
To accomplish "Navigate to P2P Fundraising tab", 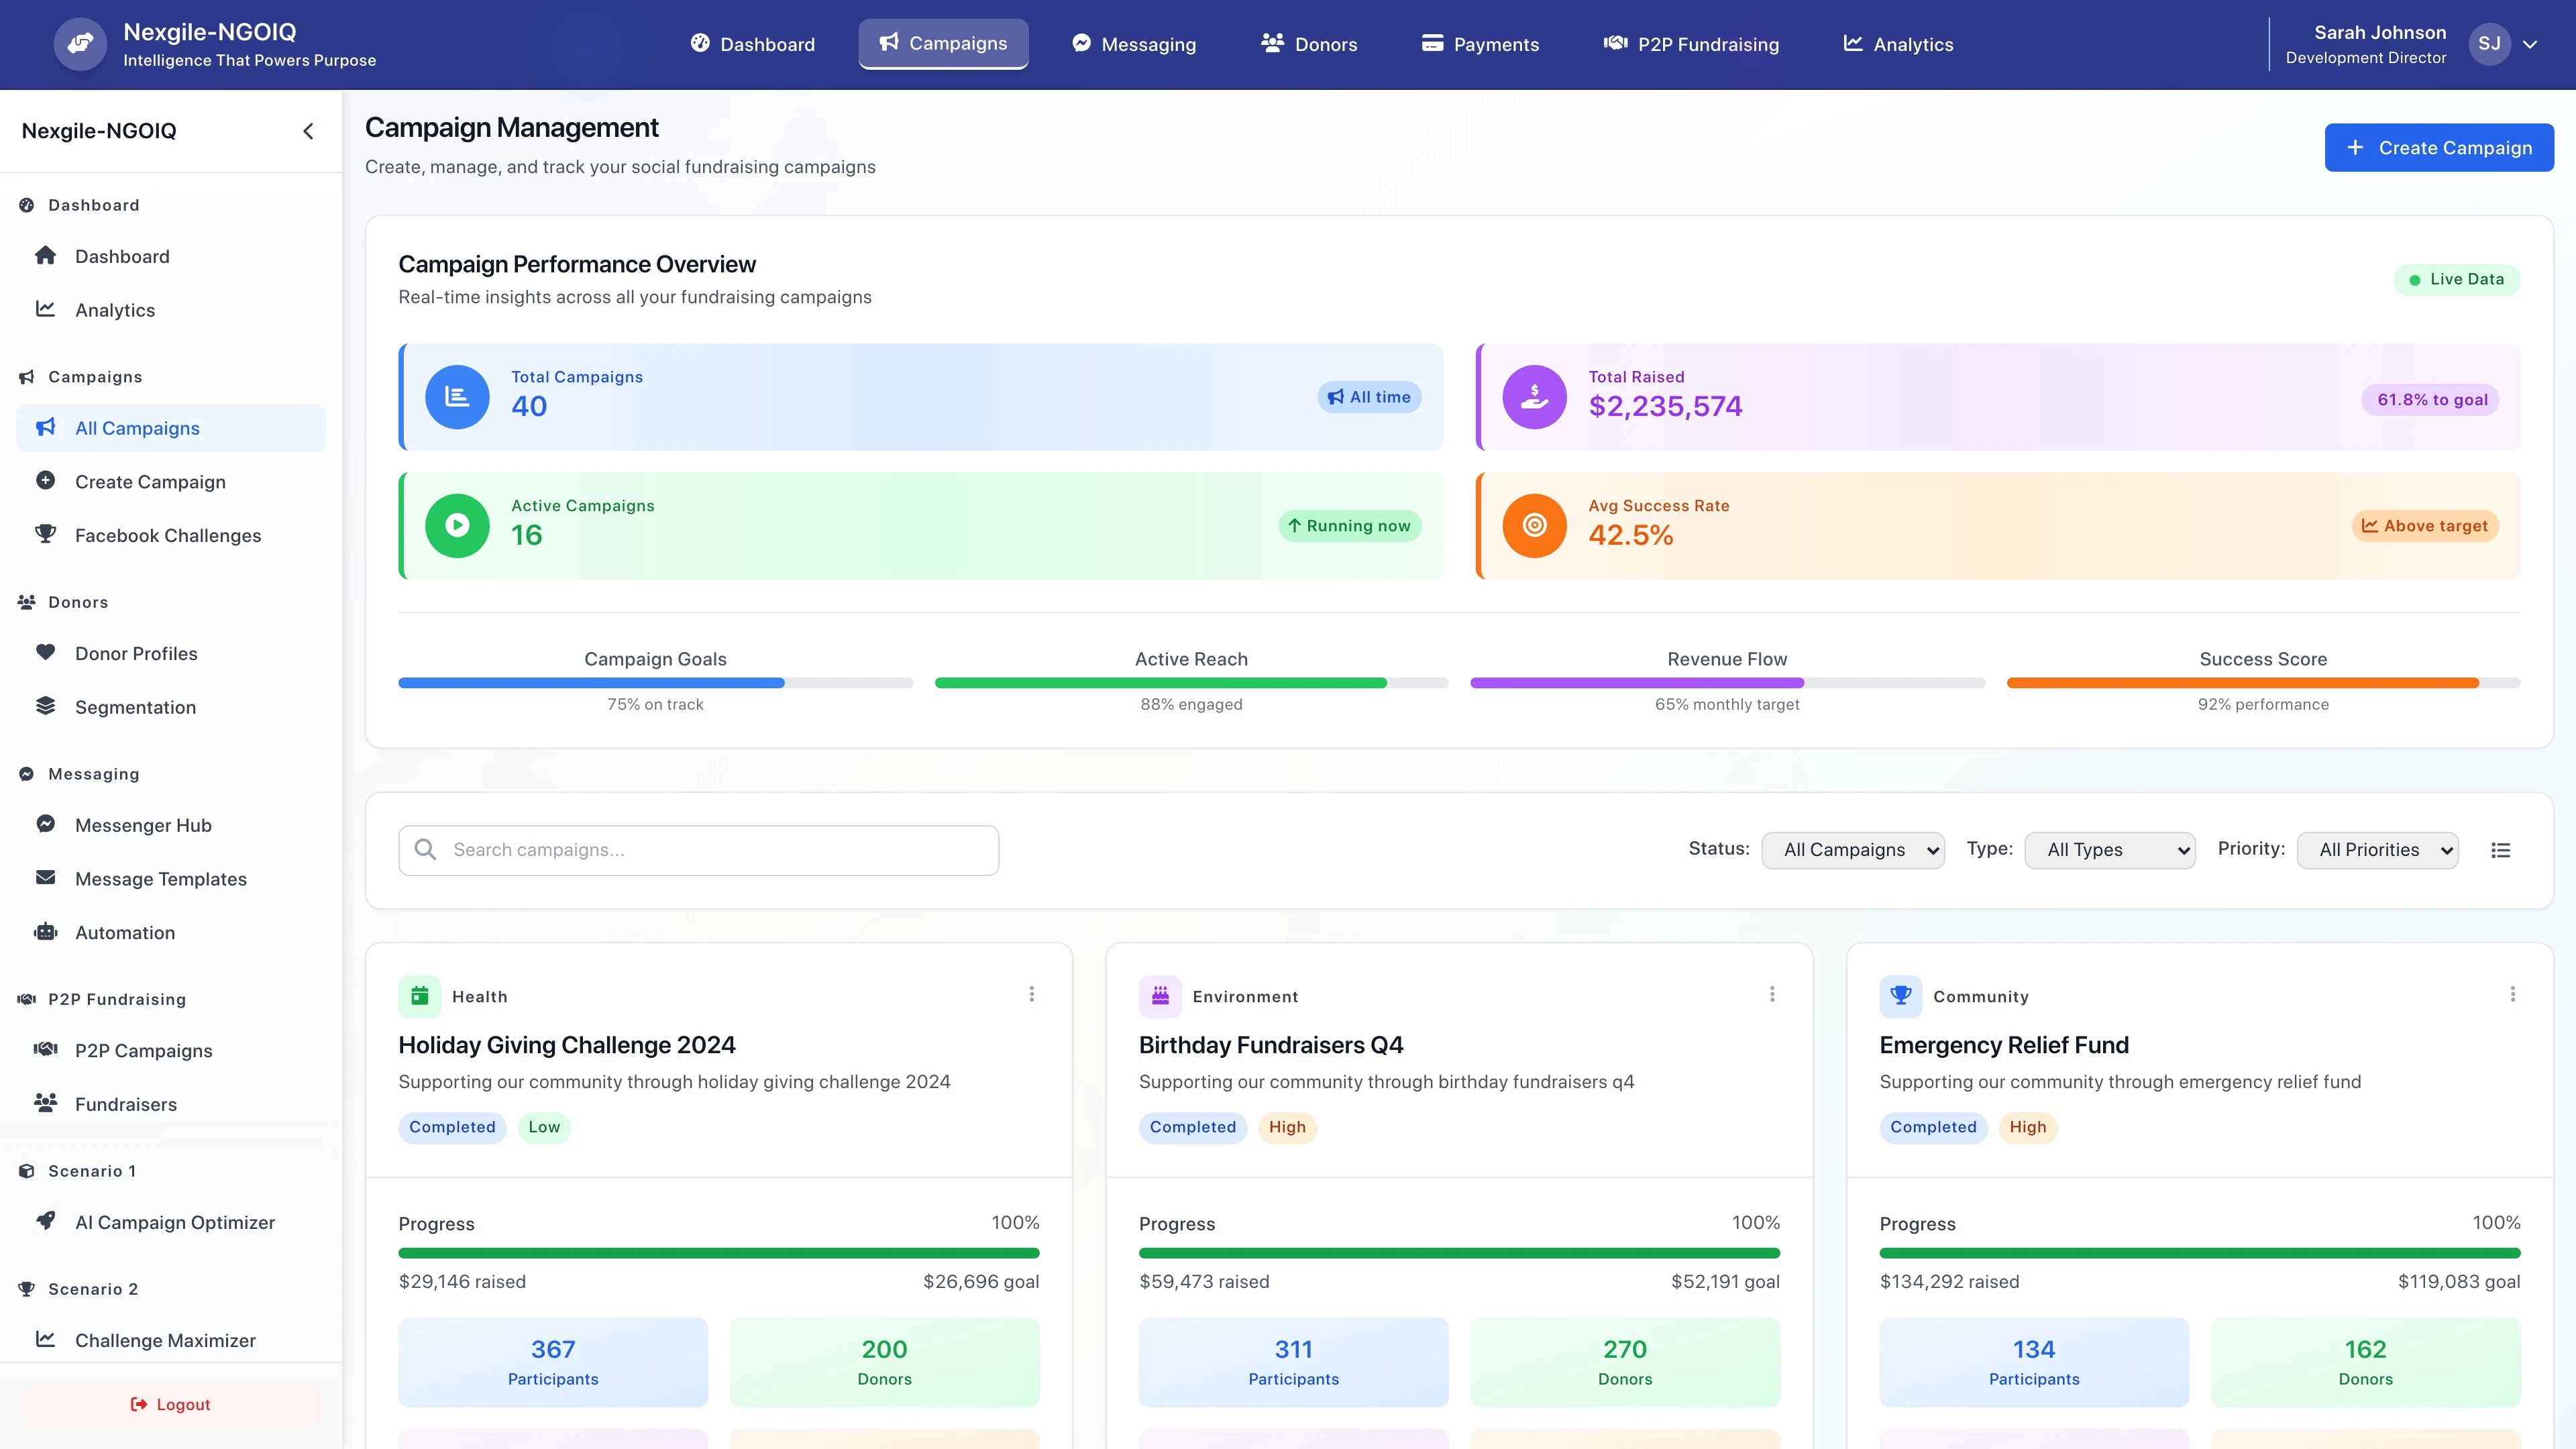I will click(x=1690, y=44).
